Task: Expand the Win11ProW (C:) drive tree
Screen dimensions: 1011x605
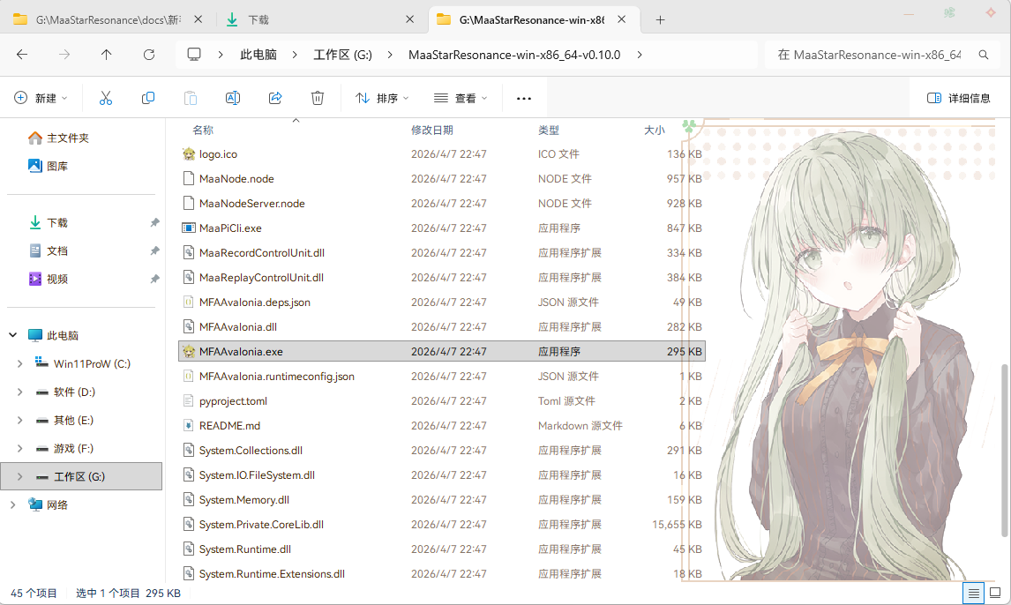Action: [x=20, y=364]
